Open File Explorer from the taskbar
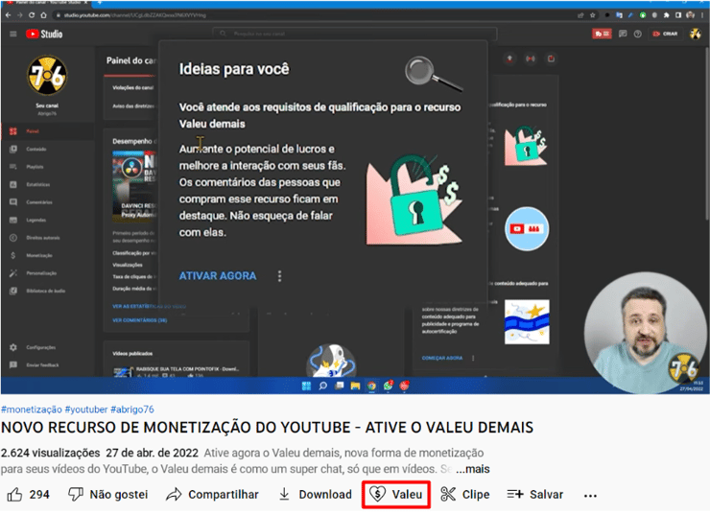710x515 pixels. (x=355, y=386)
